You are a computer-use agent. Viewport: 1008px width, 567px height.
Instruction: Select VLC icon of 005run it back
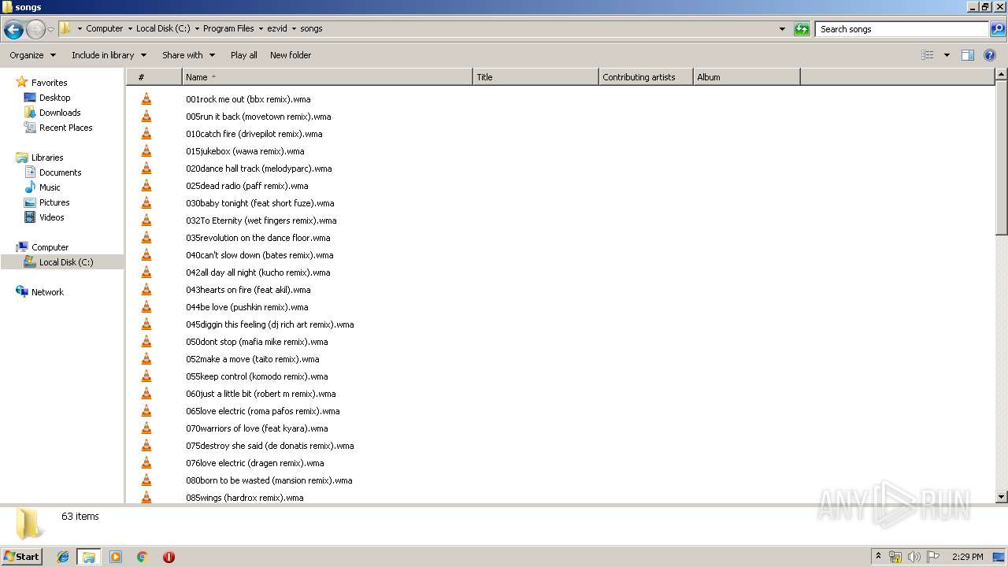146,117
